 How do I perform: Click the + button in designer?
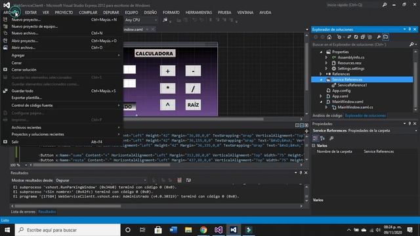(x=168, y=71)
